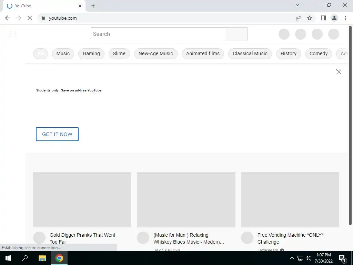Open the tab search chevron dropdown
The height and width of the screenshot is (265, 353).
pos(297,5)
